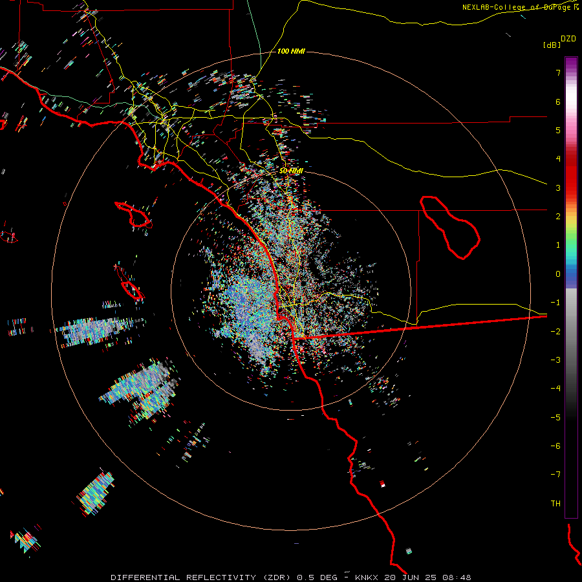Click the 20 JUN 25 date text
This screenshot has height=582, width=582.
(411, 577)
